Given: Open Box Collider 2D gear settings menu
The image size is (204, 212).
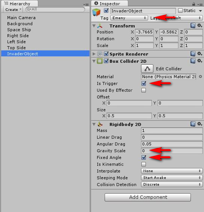Looking at the screenshot, I should (199, 61).
